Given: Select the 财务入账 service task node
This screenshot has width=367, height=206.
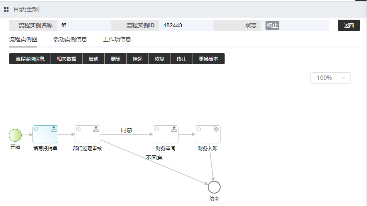Looking at the screenshot, I should [208, 134].
